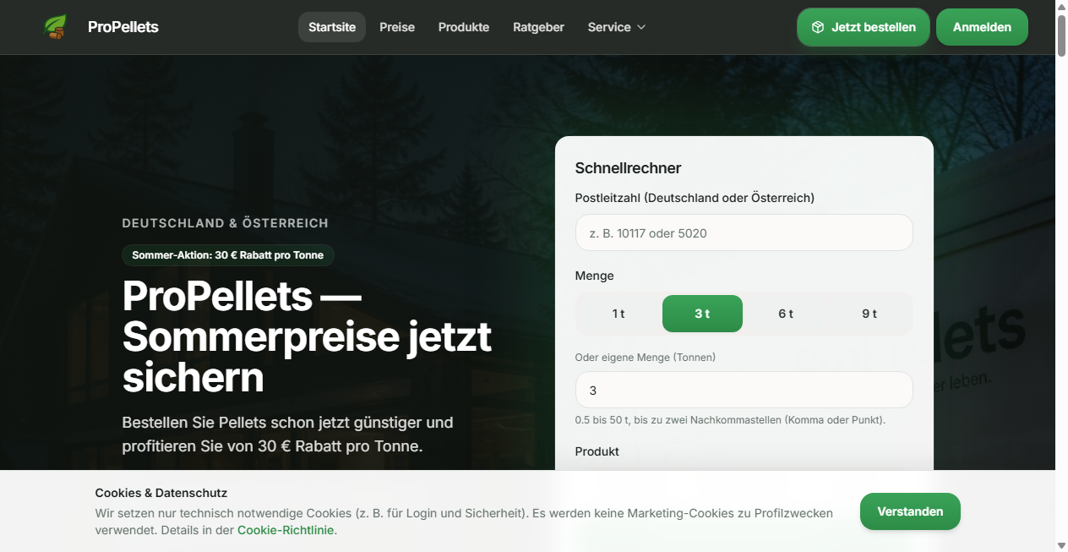Click the Anmelden button
Image resolution: width=1068 pixels, height=552 pixels.
[x=982, y=27]
